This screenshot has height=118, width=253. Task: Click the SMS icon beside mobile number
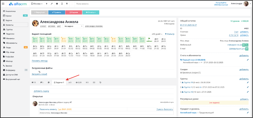pyautogui.click(x=244, y=45)
